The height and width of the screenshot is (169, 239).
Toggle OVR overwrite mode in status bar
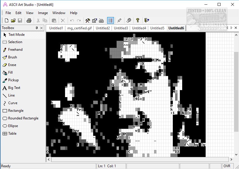point(227,166)
